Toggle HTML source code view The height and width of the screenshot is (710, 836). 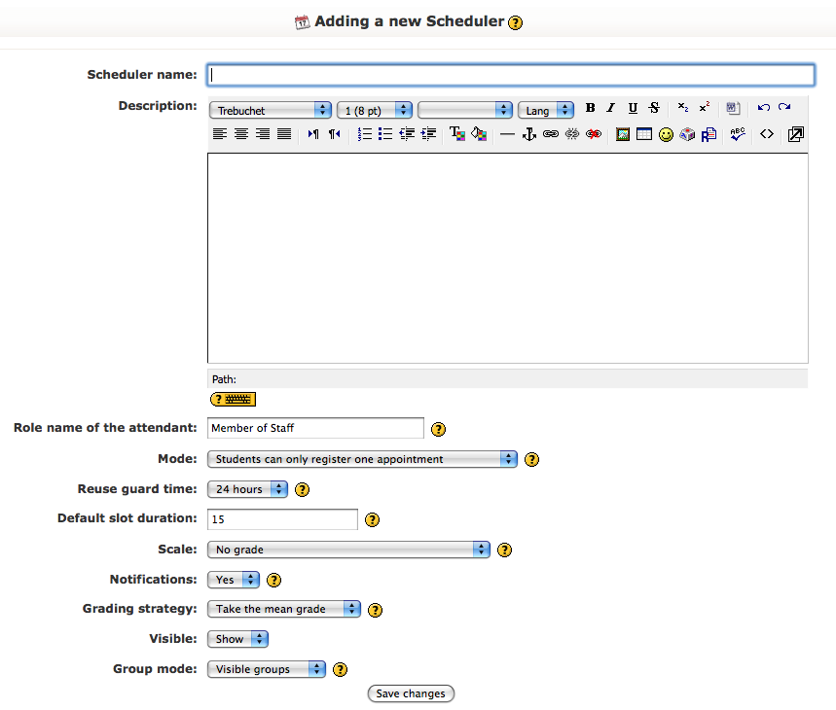click(x=767, y=134)
